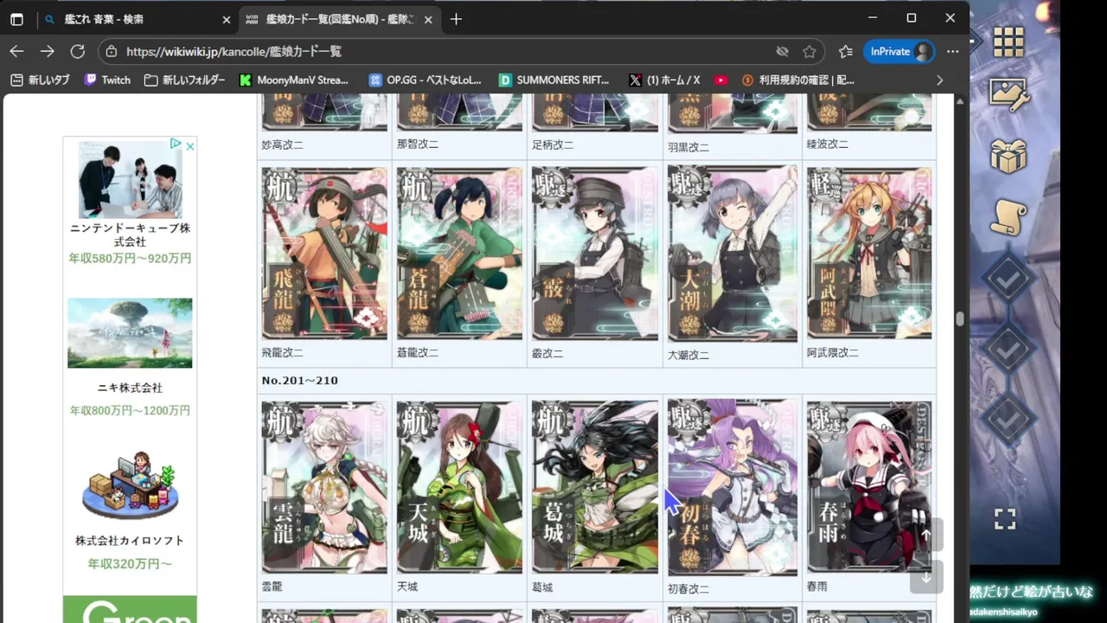Open browser settings three-dots menu

[952, 52]
